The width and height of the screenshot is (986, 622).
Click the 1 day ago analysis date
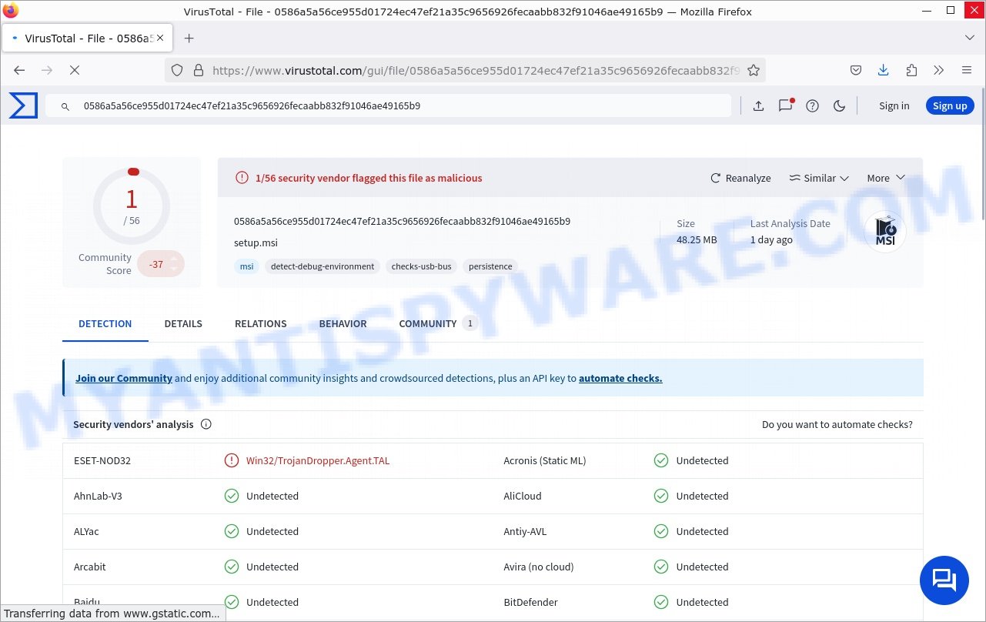[771, 239]
